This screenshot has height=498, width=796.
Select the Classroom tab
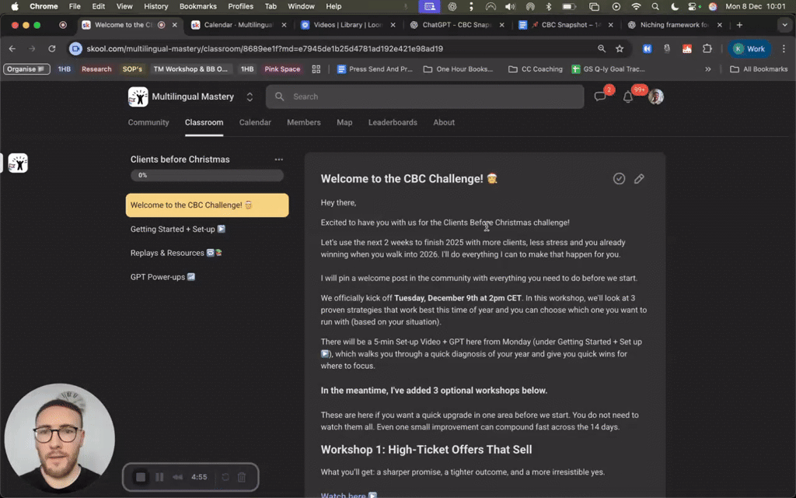click(x=204, y=122)
